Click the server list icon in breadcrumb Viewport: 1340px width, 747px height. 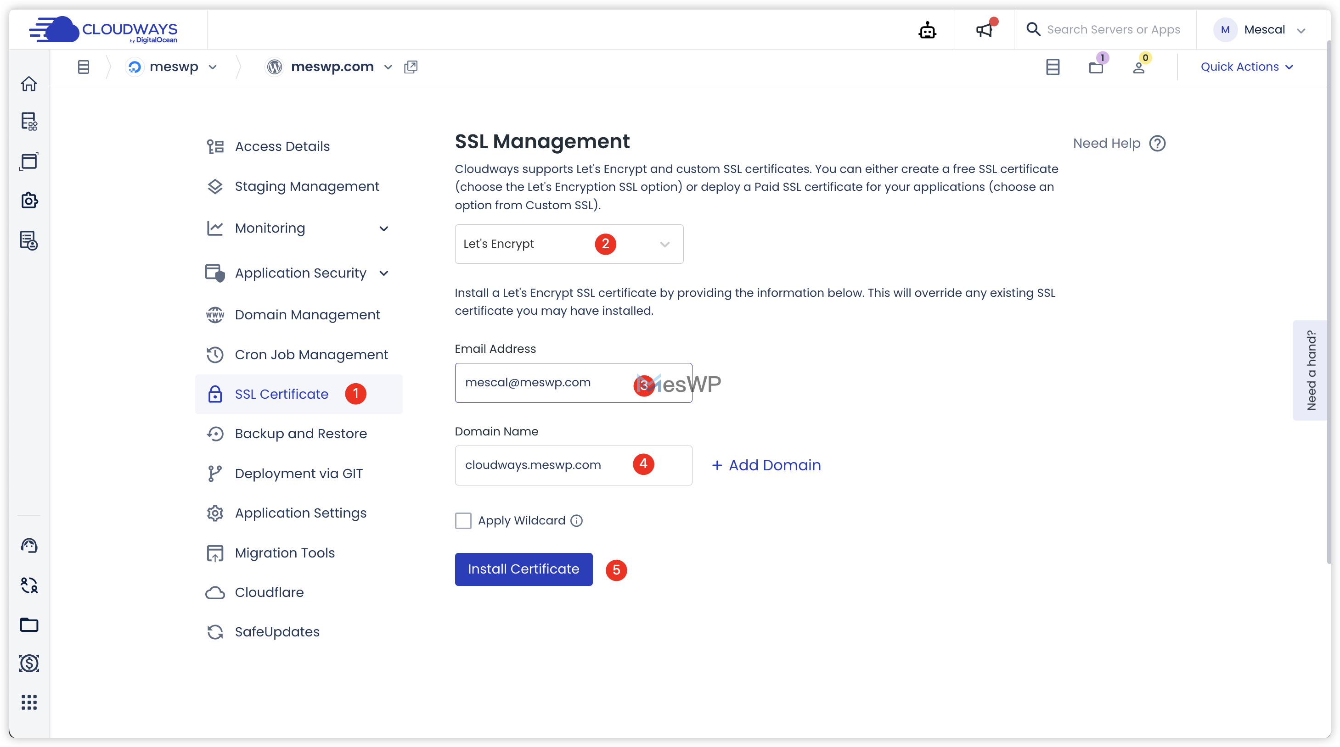[x=83, y=67]
